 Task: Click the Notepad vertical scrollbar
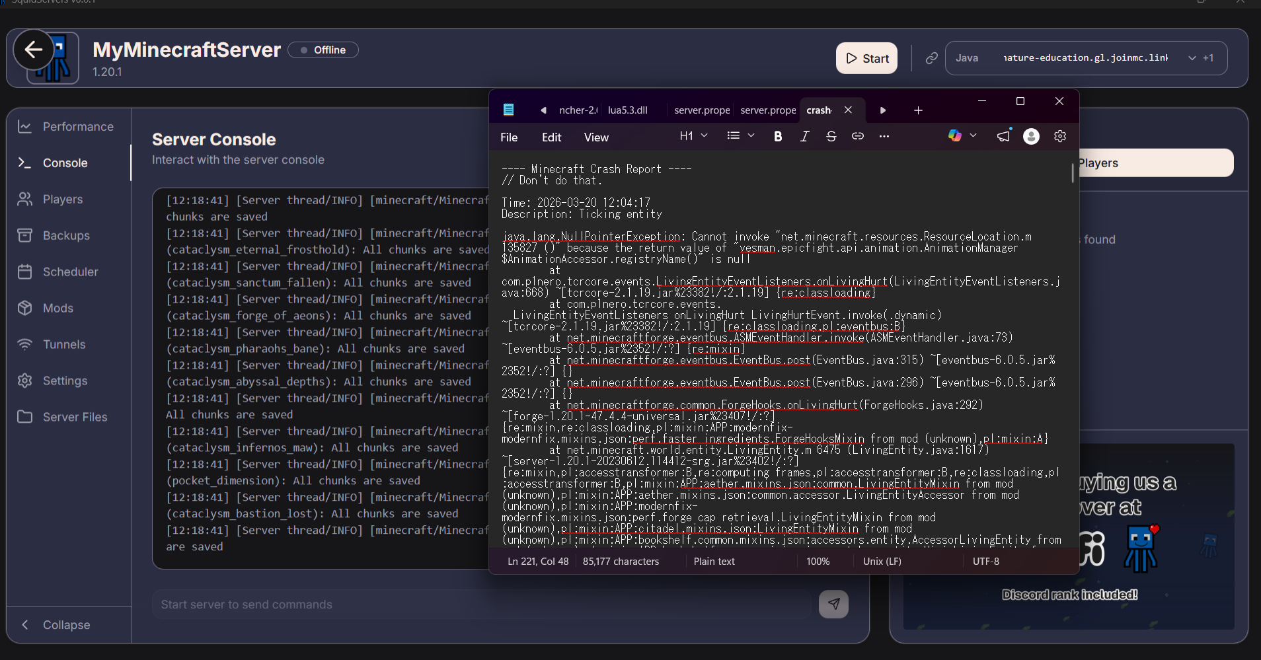tap(1072, 173)
